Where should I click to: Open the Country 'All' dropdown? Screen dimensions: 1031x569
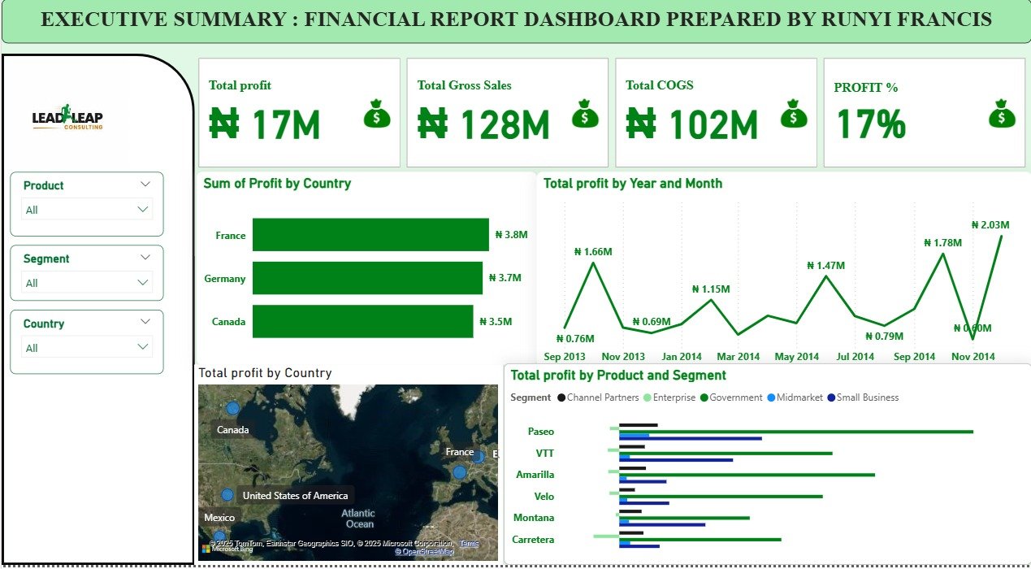point(87,348)
